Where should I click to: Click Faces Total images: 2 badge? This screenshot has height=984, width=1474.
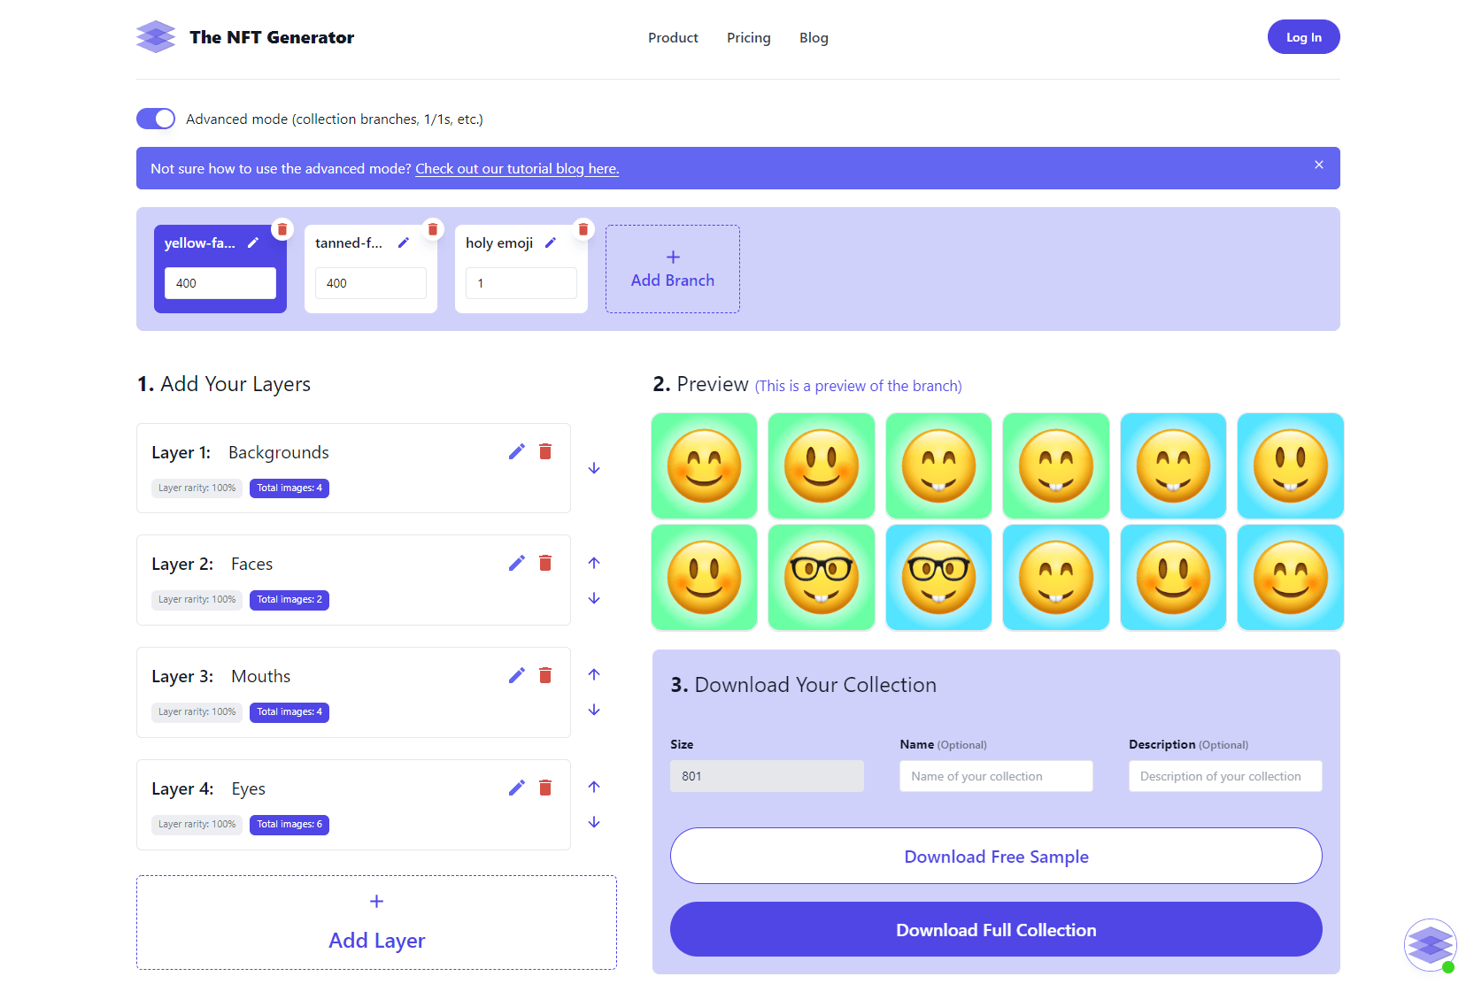(289, 599)
